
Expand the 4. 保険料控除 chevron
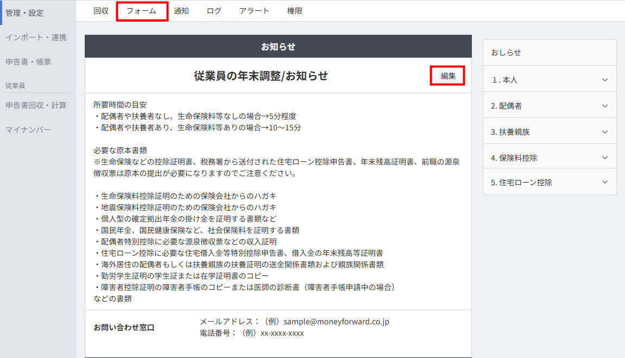coord(605,158)
